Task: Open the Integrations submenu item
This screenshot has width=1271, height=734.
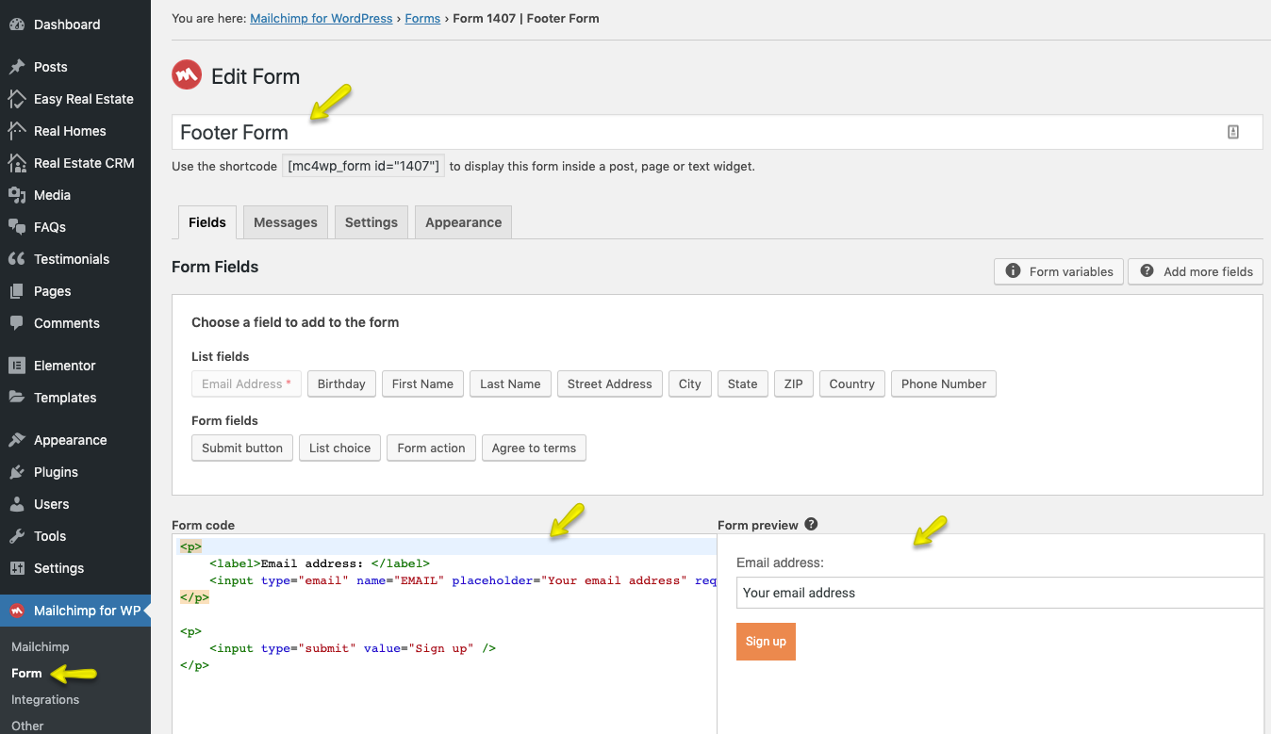Action: click(x=45, y=699)
